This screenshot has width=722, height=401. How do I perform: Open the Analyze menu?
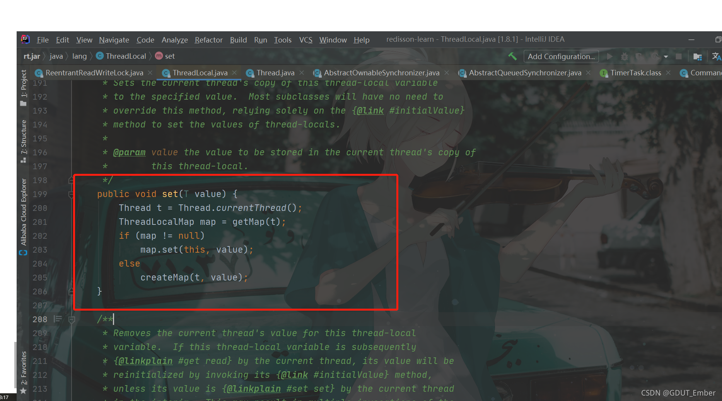tap(175, 40)
